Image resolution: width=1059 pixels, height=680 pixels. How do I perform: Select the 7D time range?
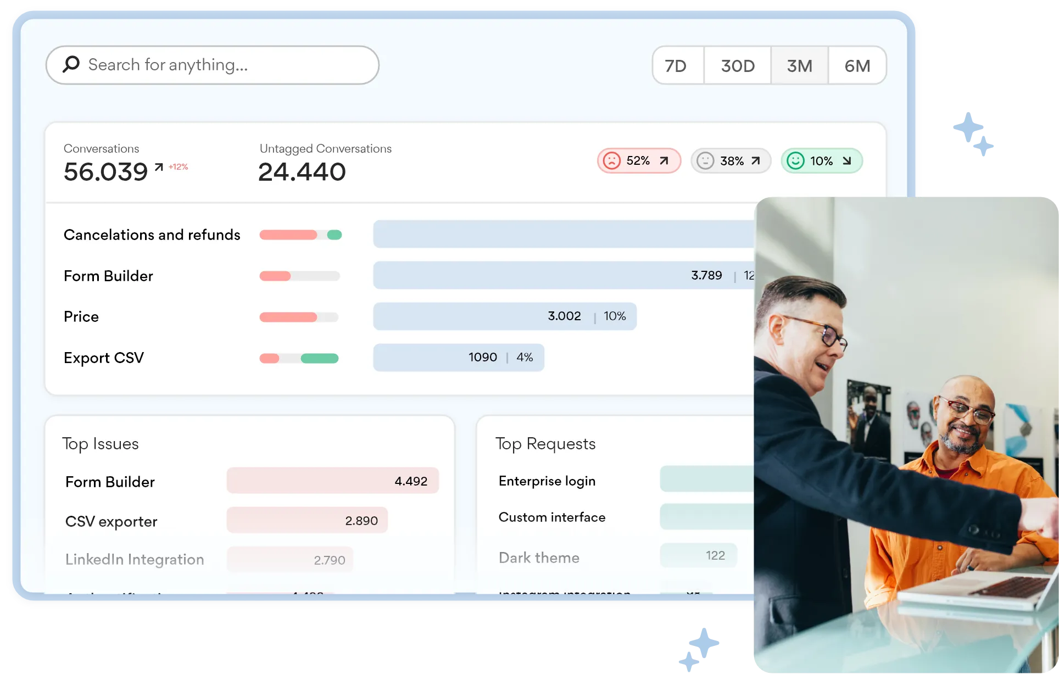[676, 66]
